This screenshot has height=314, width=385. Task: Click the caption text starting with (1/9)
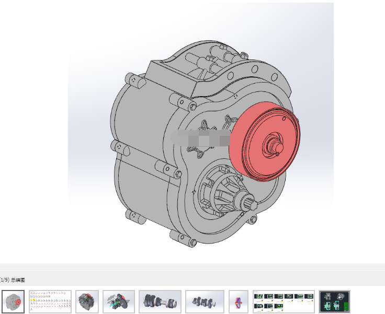tap(12, 280)
